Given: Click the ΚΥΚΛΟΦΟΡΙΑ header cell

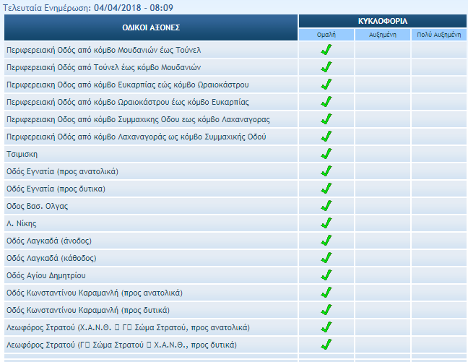Looking at the screenshot, I should pos(383,21).
